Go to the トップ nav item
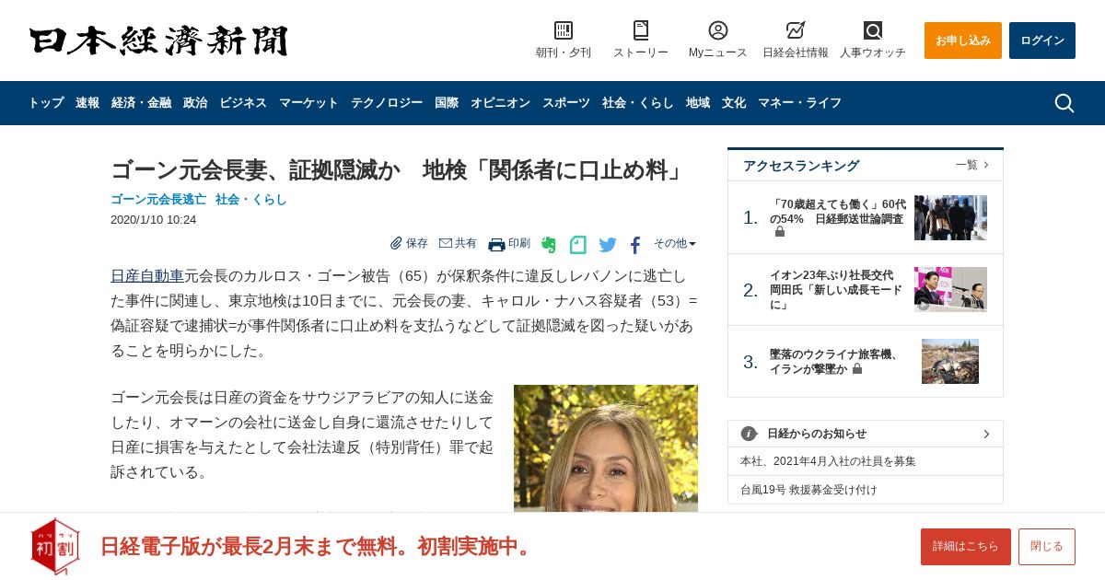The image size is (1105, 580). [46, 103]
